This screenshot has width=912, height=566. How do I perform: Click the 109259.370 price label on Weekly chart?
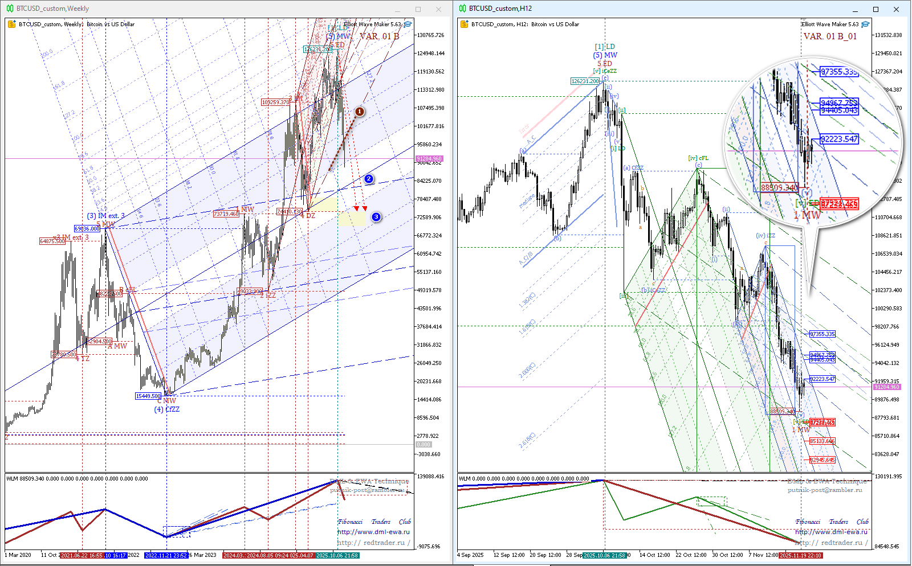[x=275, y=102]
